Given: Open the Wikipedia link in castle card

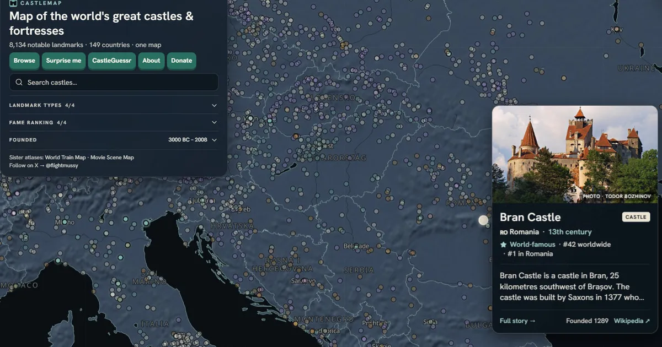Looking at the screenshot, I should (x=632, y=321).
